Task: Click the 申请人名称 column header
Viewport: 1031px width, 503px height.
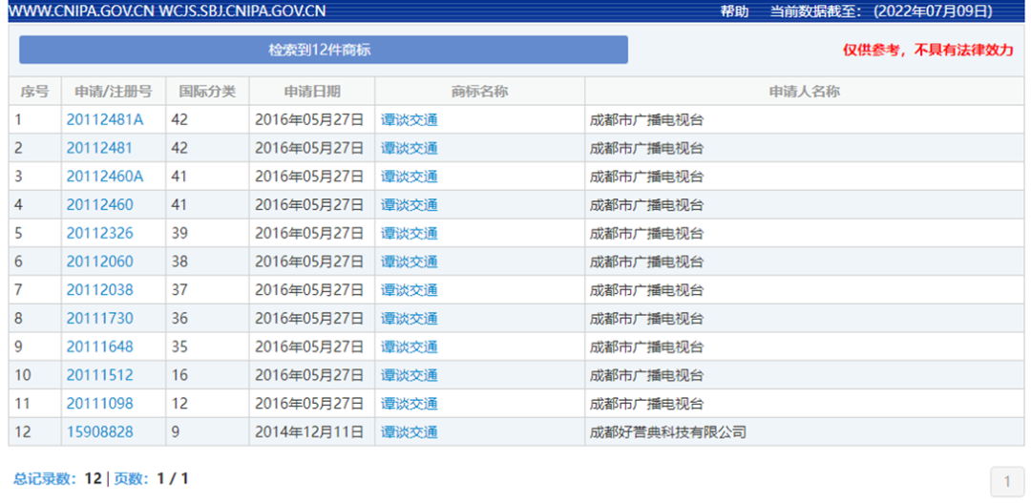Action: coord(804,92)
